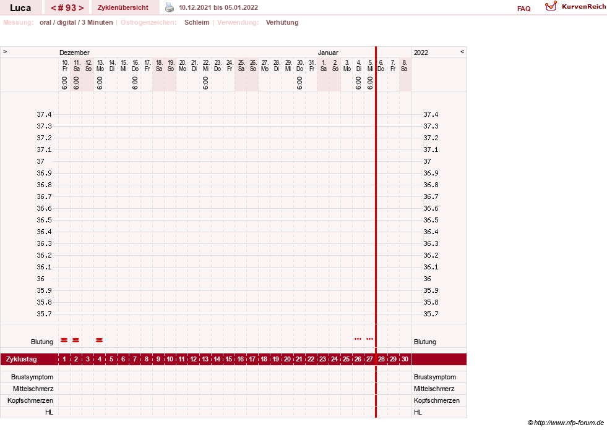Screen dimensions: 607x430
Task: Click bleeding marker on cycle day 2
Action: coord(76,340)
